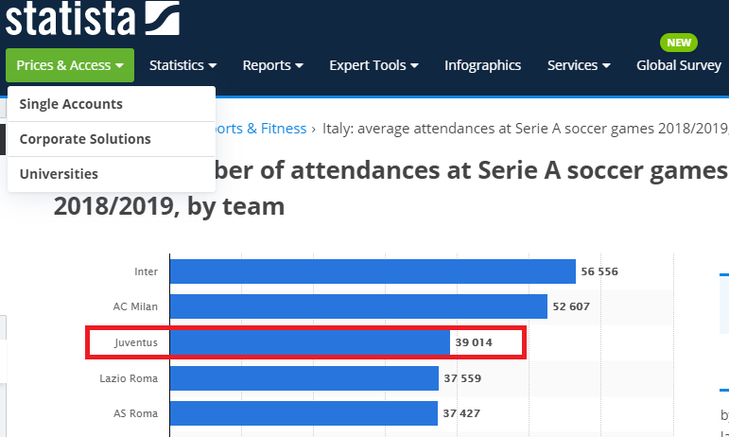Click the green NEW badge
Image resolution: width=729 pixels, height=437 pixels.
(x=679, y=43)
